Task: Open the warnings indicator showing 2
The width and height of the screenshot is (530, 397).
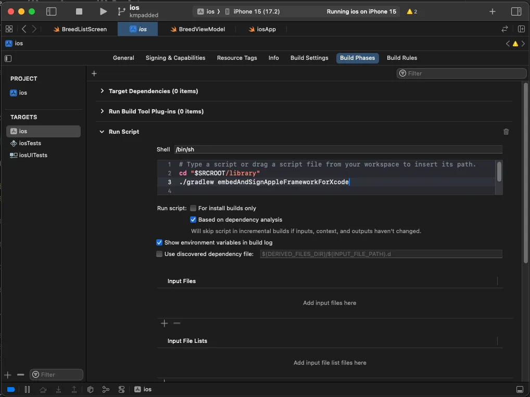Action: click(412, 11)
